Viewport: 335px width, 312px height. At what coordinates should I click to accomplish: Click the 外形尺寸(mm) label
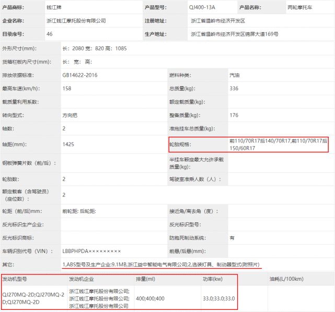19,49
